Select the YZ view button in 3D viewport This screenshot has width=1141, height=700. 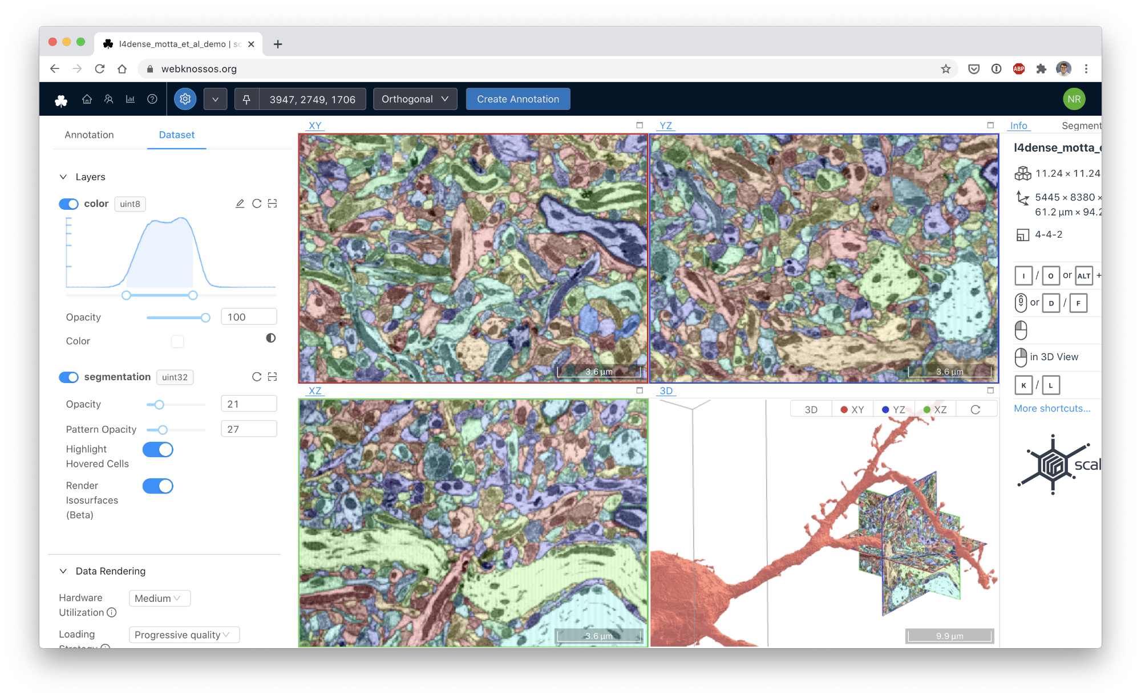[x=893, y=409]
